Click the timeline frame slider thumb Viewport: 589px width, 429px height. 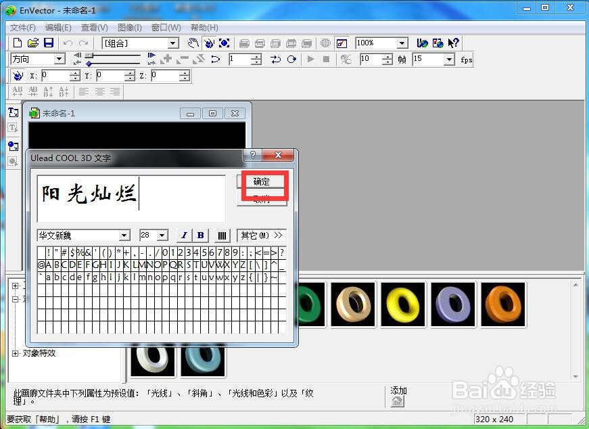pyautogui.click(x=89, y=55)
